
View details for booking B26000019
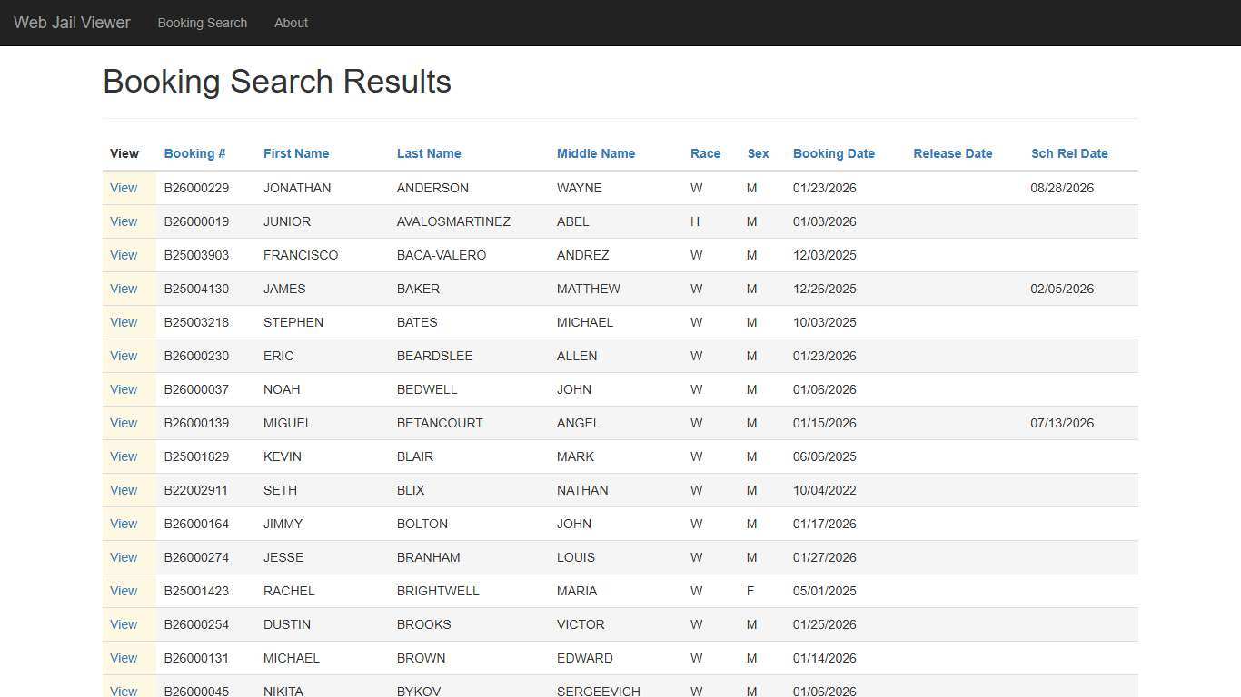124,221
